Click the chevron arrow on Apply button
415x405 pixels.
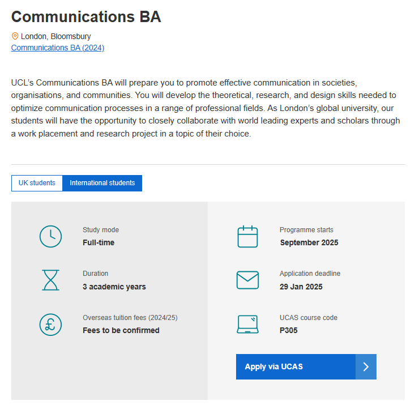click(366, 367)
